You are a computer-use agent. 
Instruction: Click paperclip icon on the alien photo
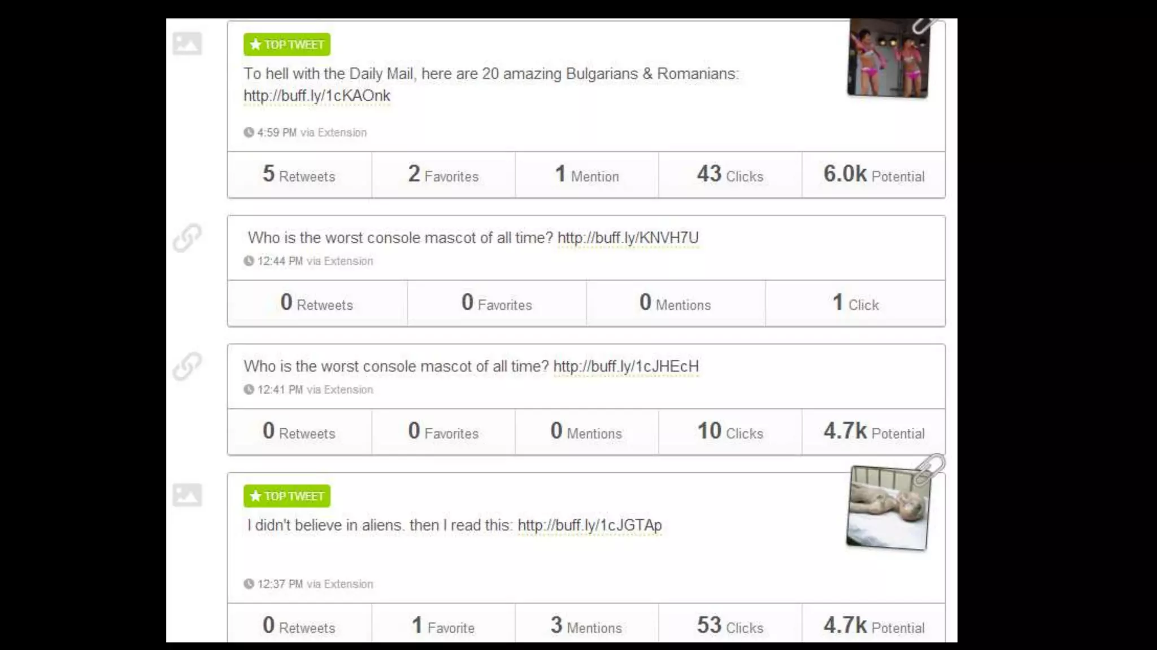point(929,468)
